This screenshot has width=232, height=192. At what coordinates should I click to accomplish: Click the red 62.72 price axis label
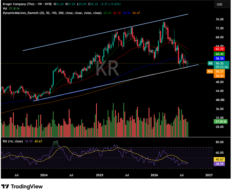pyautogui.click(x=219, y=49)
